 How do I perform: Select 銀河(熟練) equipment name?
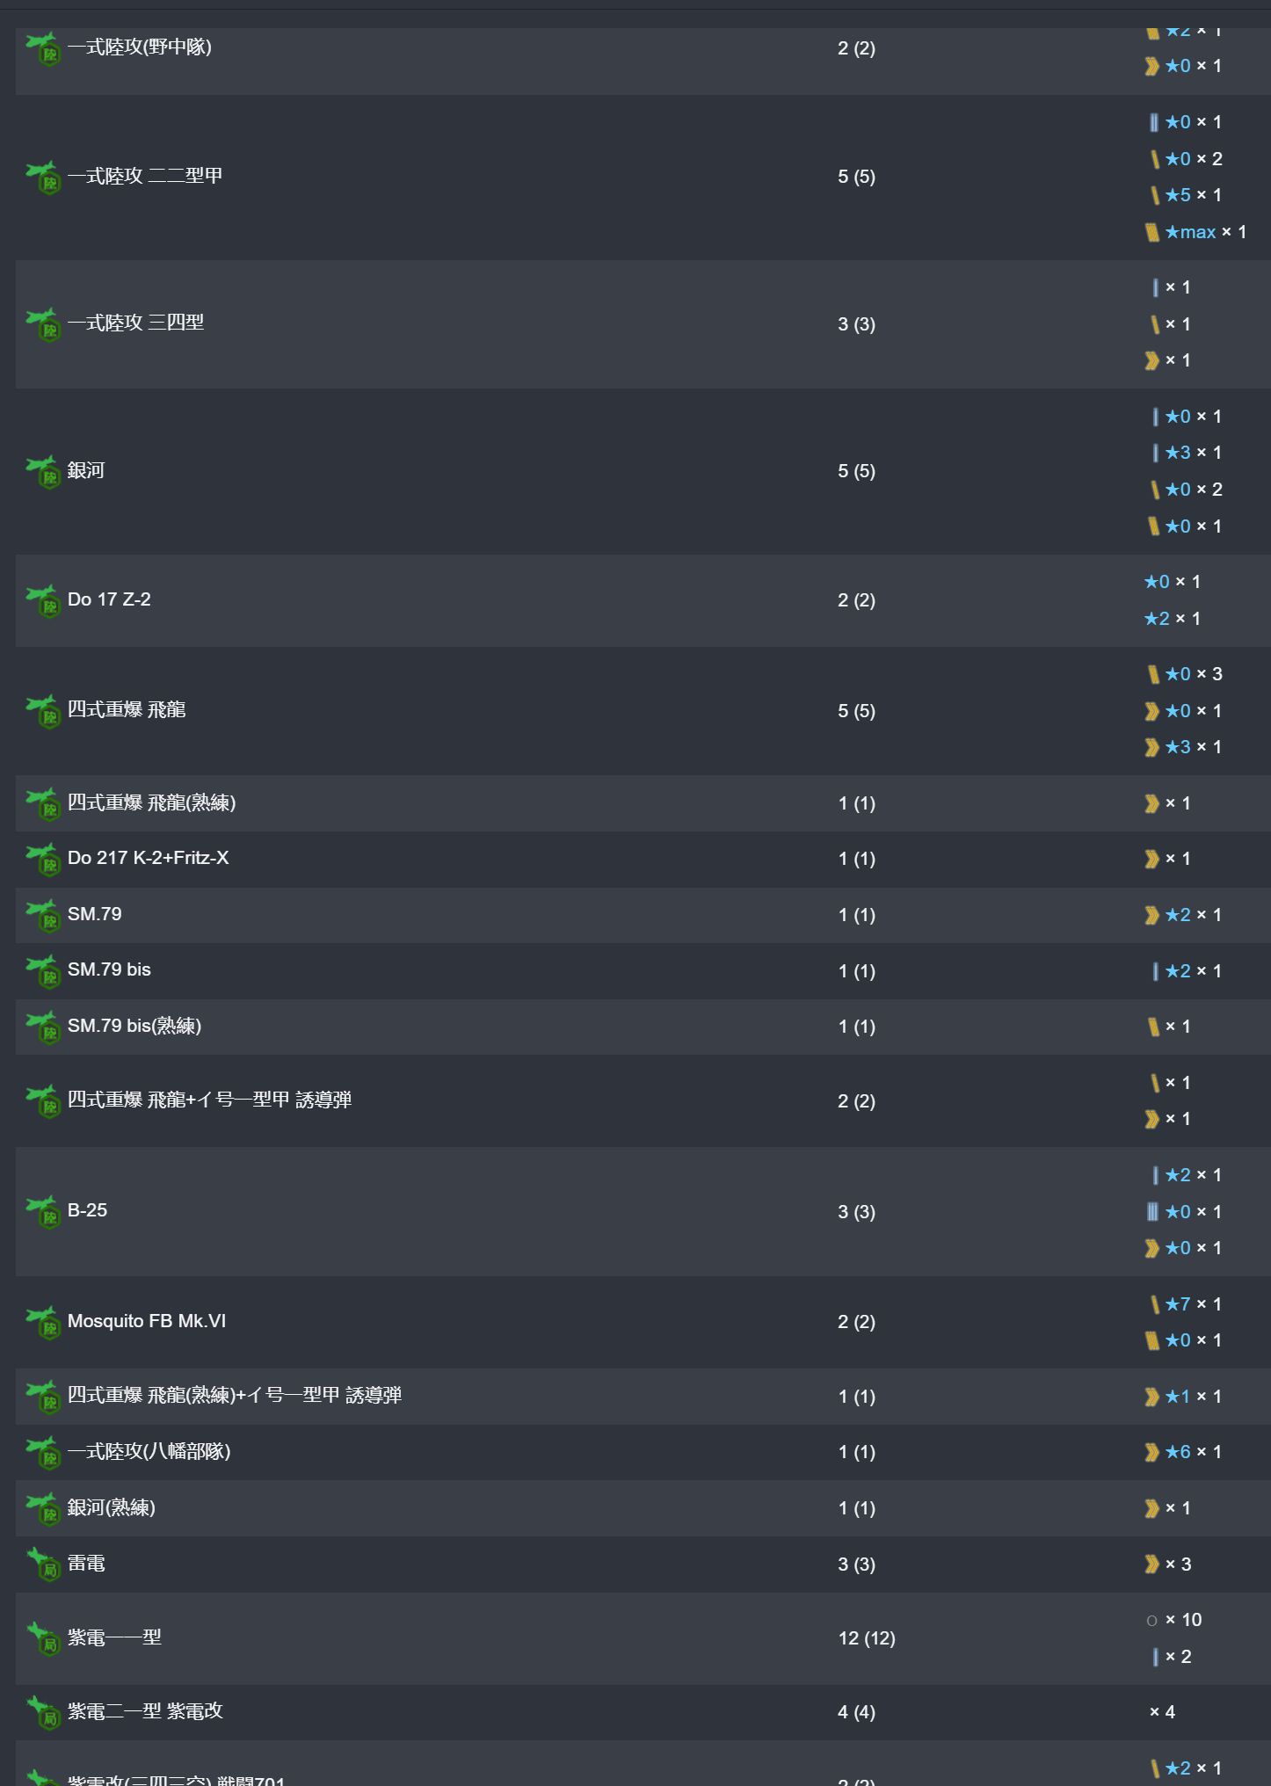(x=112, y=1508)
